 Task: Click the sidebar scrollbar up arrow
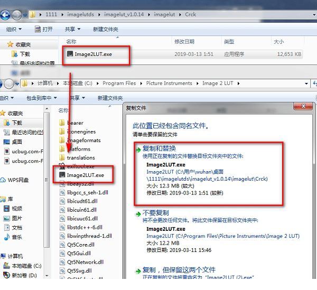(x=46, y=109)
